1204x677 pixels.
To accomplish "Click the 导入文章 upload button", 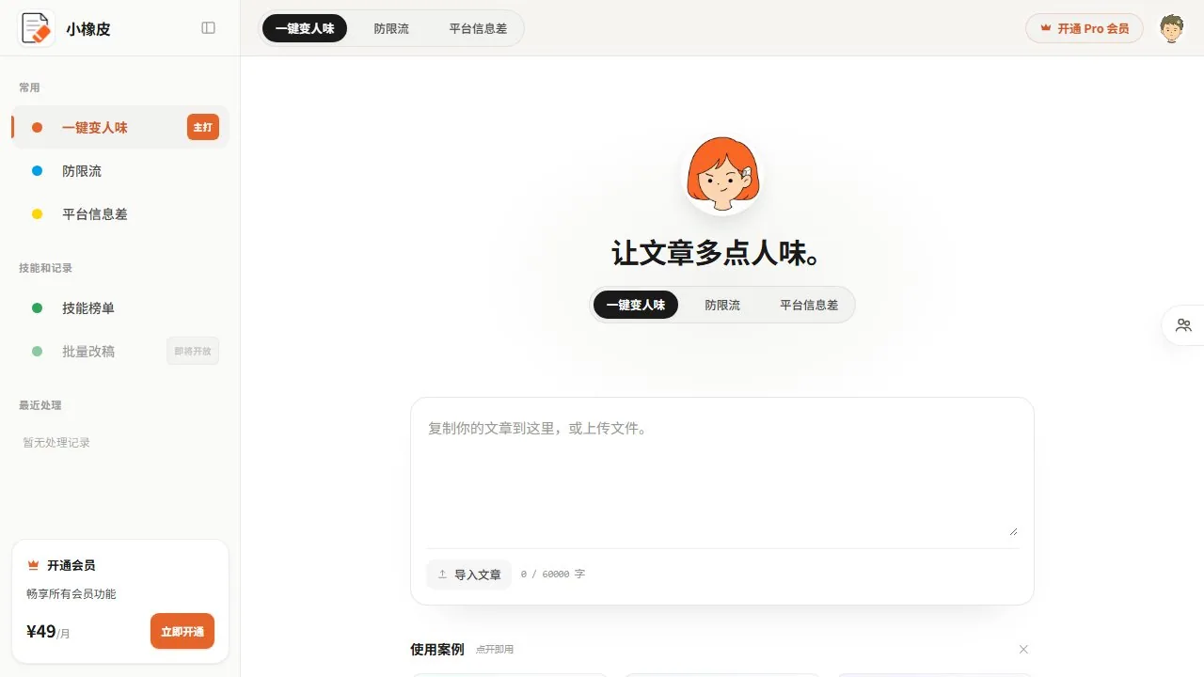I will point(468,575).
